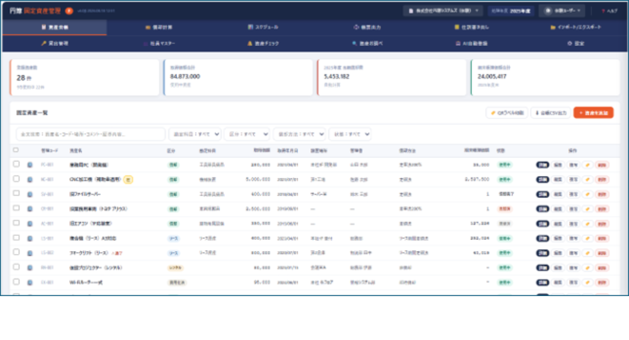Viewport: 629px width, 340px height.
Task: Switch to the 帳票出力 tab
Action: coord(367,27)
